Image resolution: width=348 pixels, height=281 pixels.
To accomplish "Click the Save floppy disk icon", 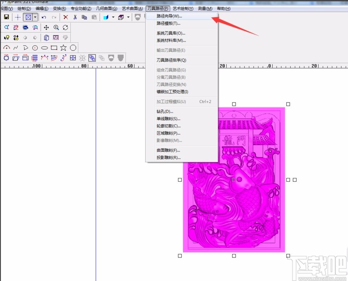I will tap(6, 17).
